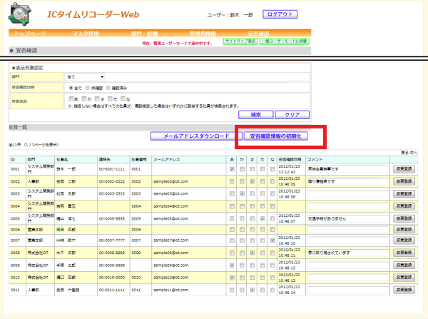Click 安否確認情報の初期化 button
The image size is (428, 319).
click(x=275, y=136)
